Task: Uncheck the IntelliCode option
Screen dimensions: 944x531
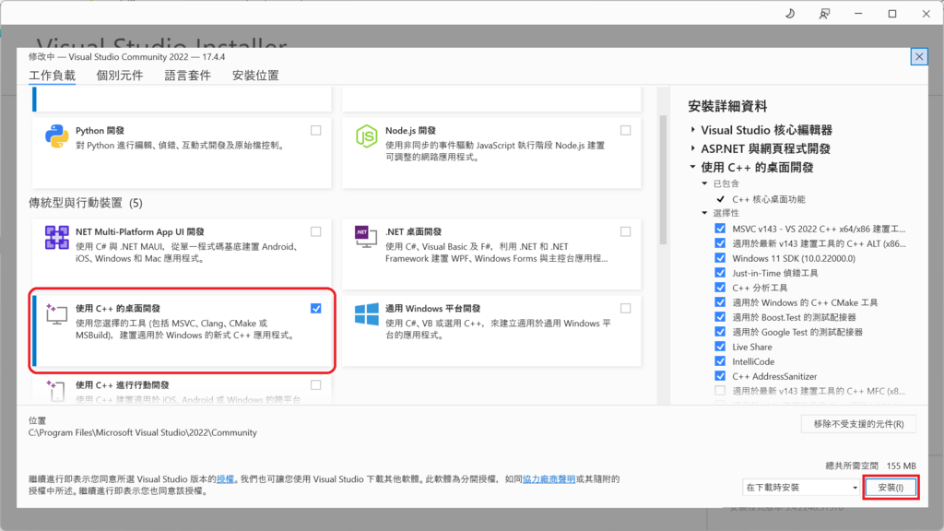Action: click(x=720, y=361)
